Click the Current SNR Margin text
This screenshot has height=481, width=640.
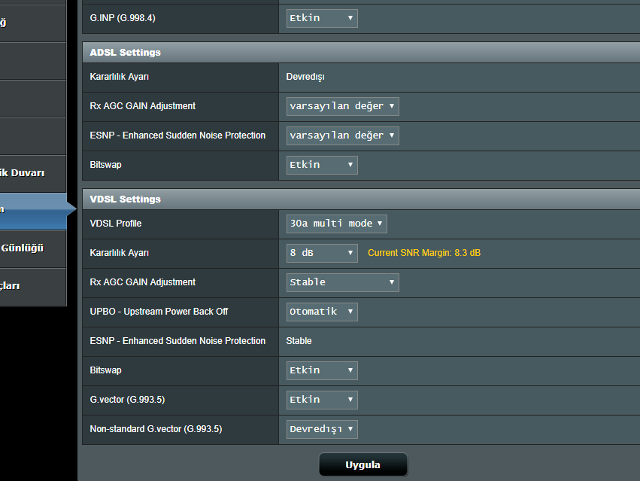pyautogui.click(x=423, y=253)
